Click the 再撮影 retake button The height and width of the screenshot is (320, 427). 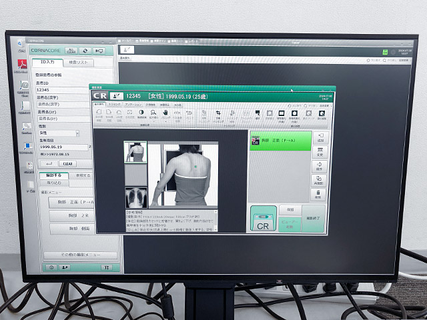[318, 181]
